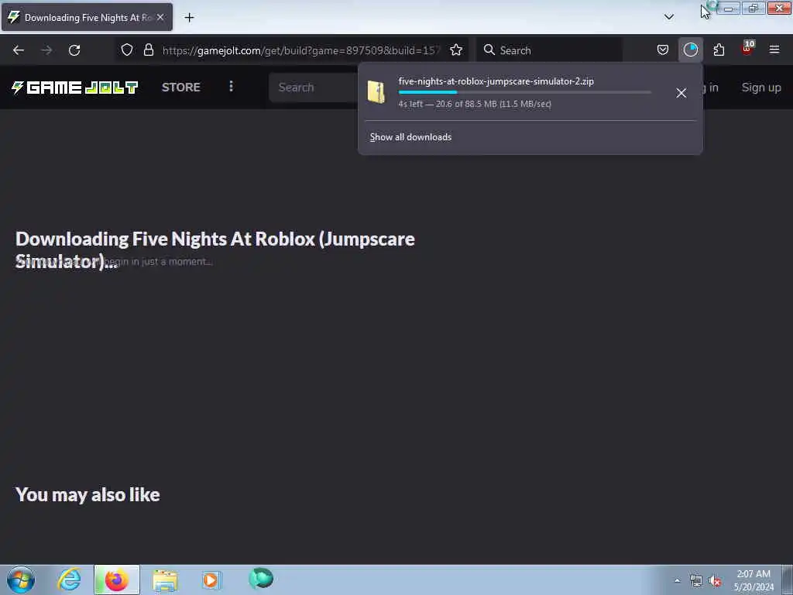
Task: Open the ad blocker extension badge
Action: click(747, 49)
